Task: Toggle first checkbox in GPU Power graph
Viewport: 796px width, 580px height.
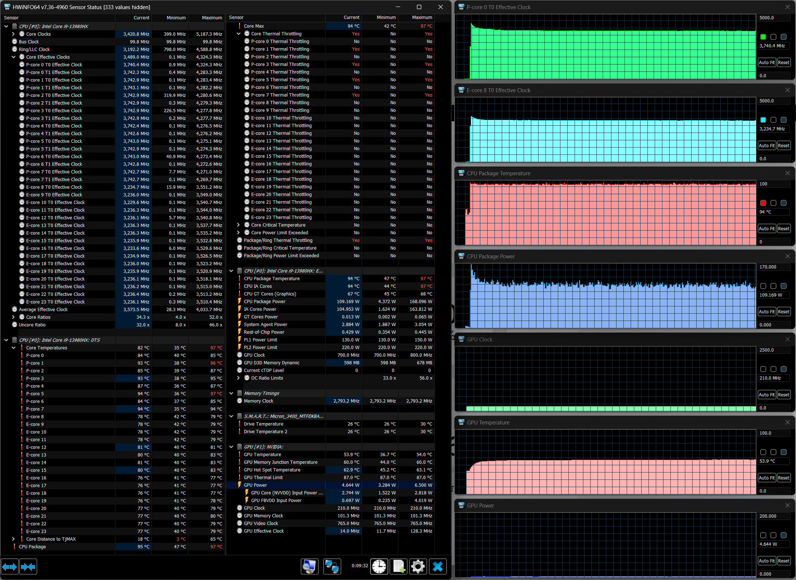Action: pyautogui.click(x=763, y=535)
